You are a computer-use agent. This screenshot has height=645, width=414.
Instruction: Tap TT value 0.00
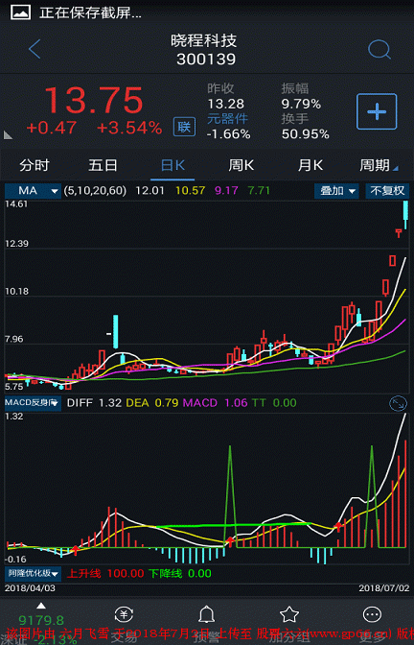pyautogui.click(x=285, y=403)
